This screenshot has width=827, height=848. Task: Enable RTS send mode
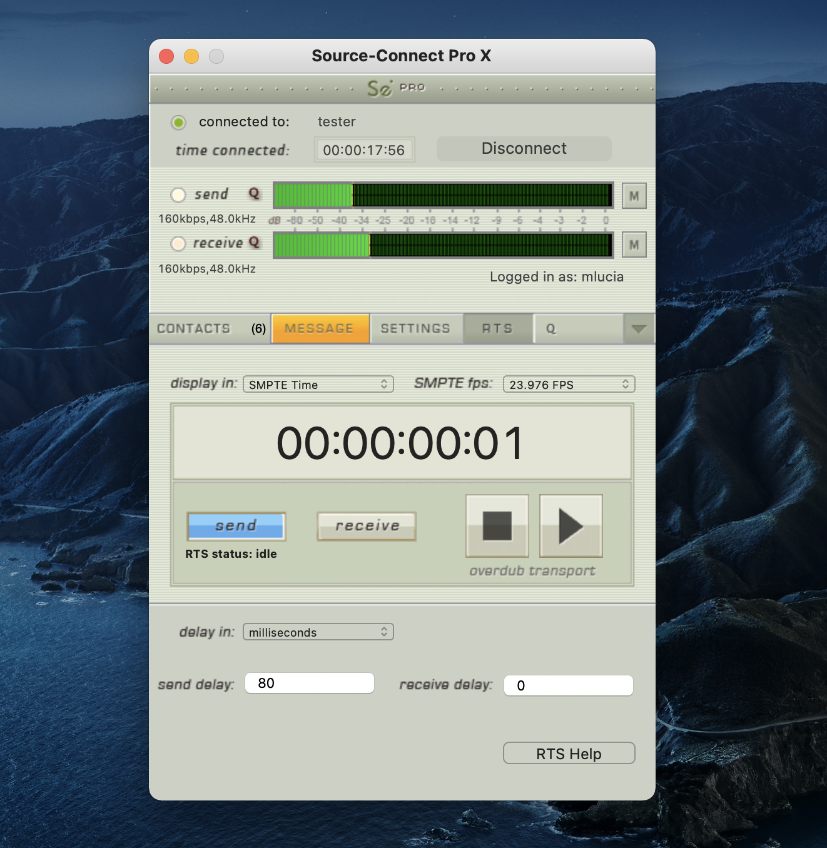pos(236,526)
